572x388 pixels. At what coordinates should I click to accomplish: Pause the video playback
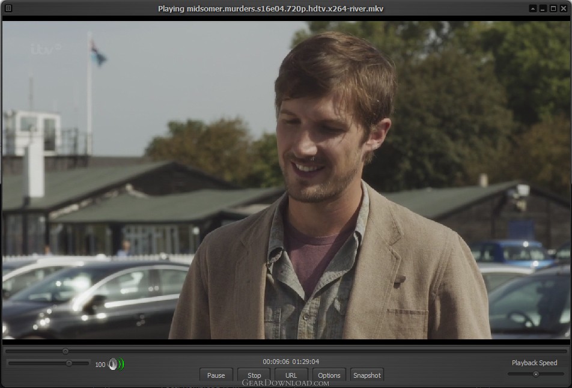[x=216, y=375]
